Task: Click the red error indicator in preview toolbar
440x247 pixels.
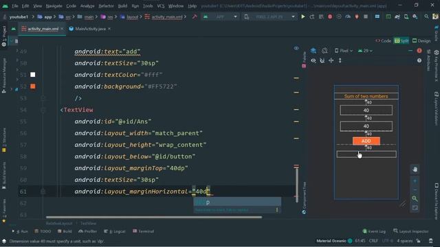Action: point(419,51)
